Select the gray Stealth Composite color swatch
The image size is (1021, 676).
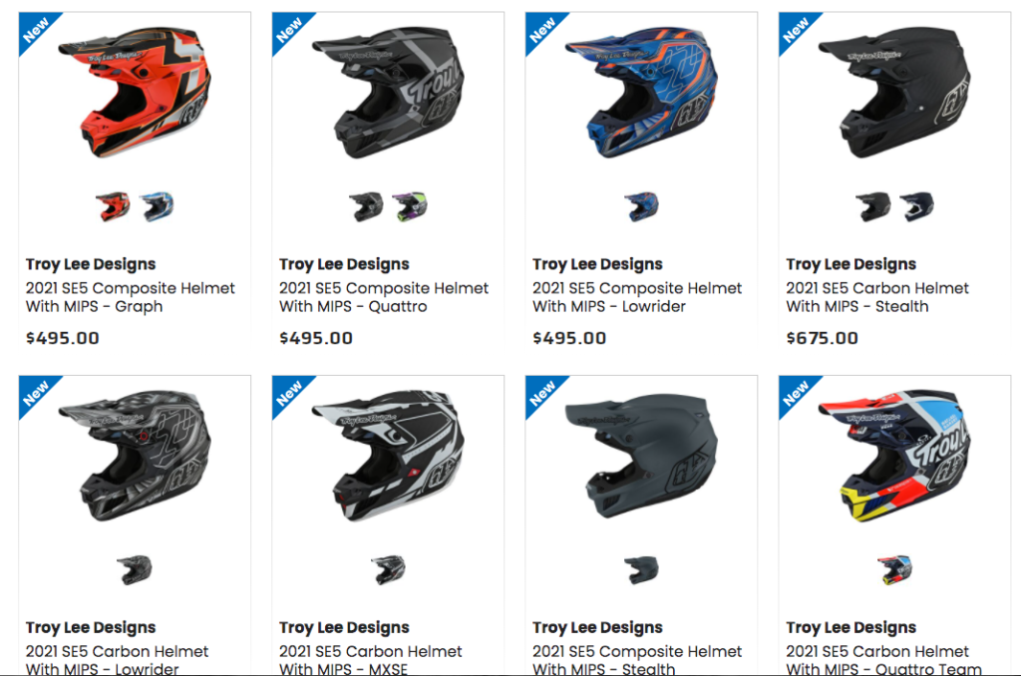tap(641, 570)
